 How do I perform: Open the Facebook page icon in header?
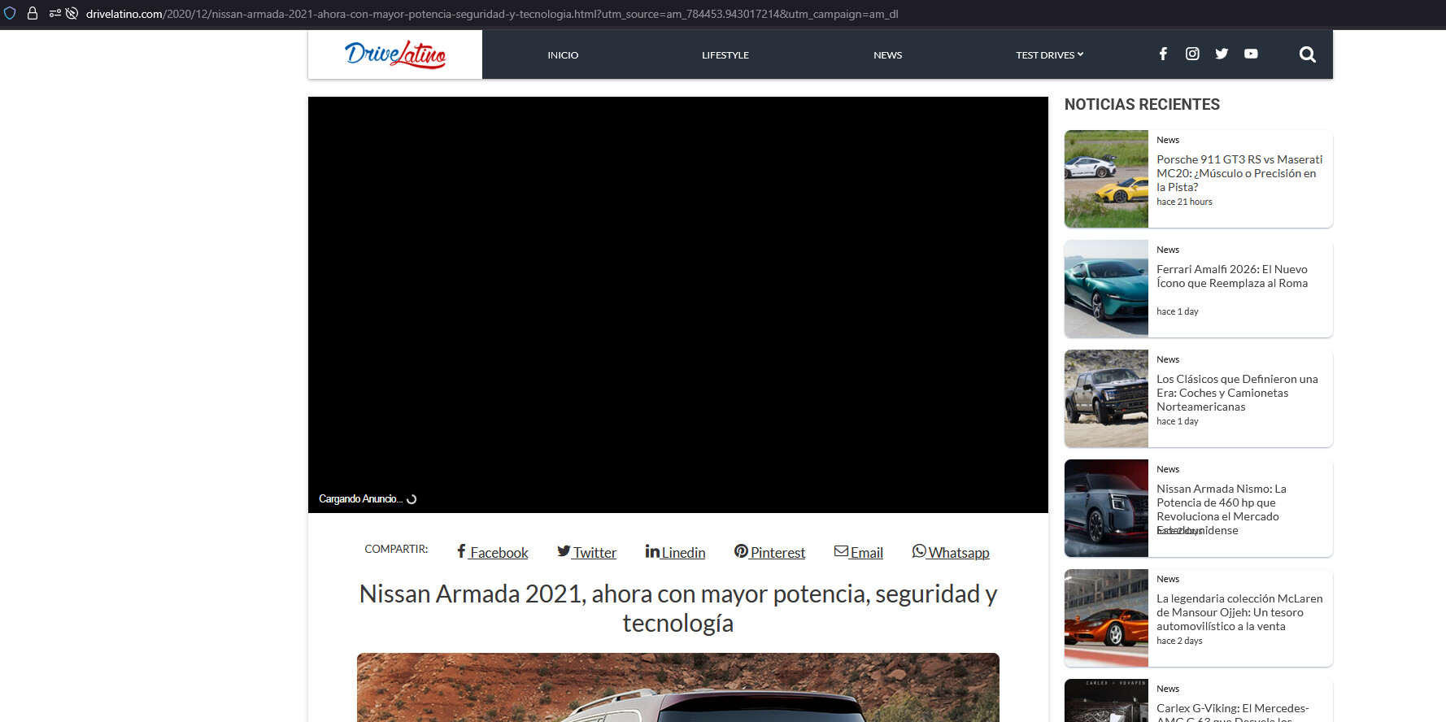1163,54
